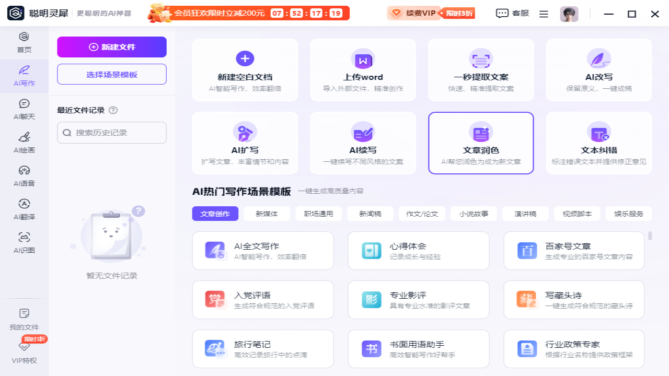Click the template list vertical scrollbar

click(650, 236)
